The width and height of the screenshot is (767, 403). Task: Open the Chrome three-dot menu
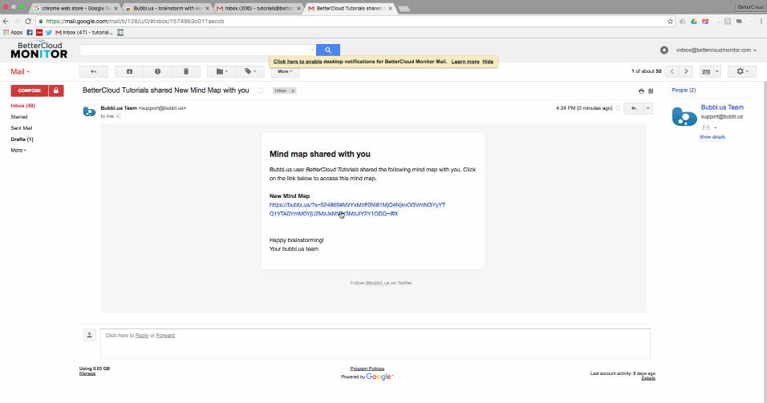click(x=761, y=21)
